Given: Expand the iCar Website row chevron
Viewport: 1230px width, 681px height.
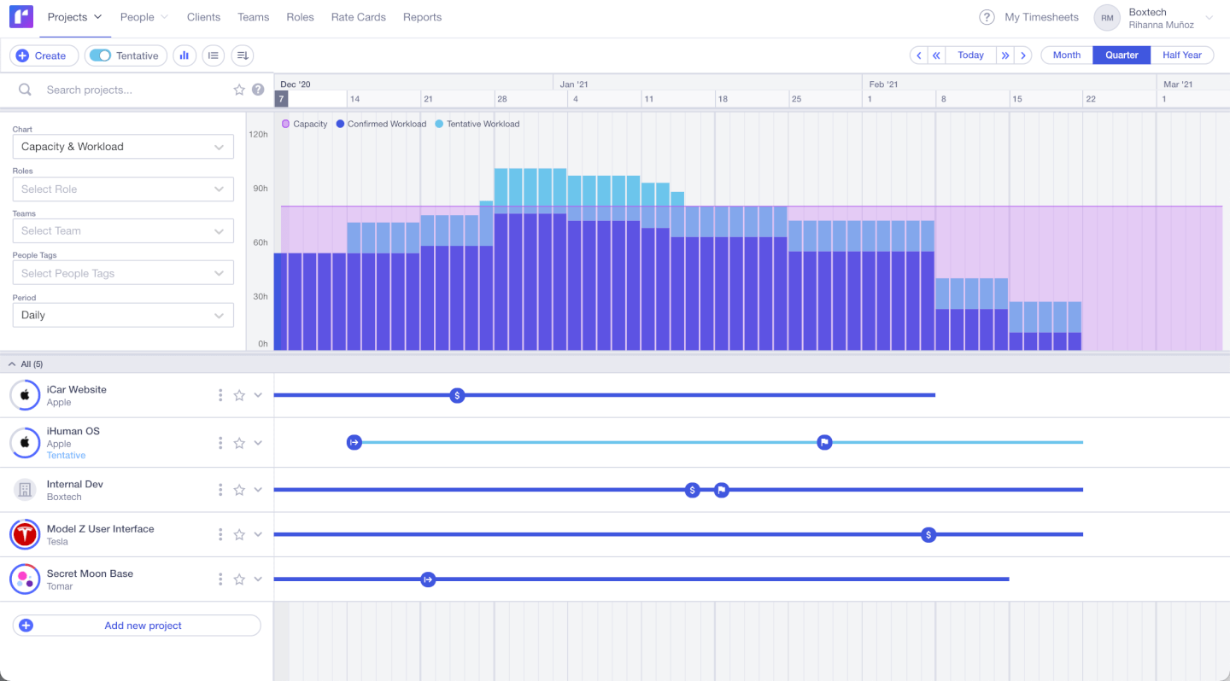Looking at the screenshot, I should coord(258,395).
